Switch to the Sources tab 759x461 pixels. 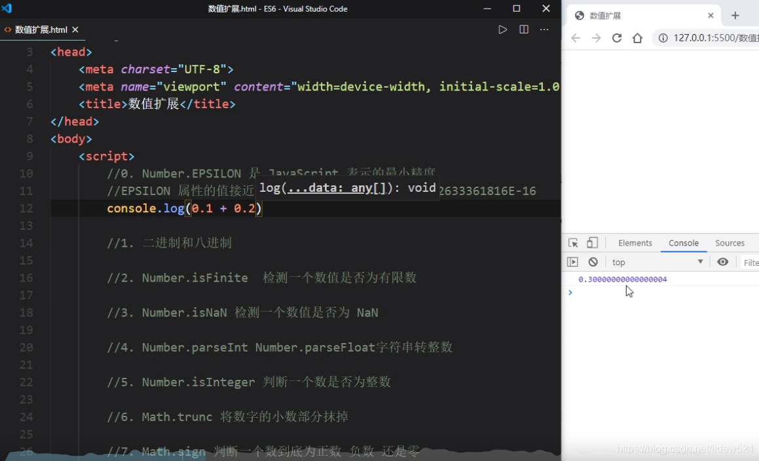click(x=730, y=242)
